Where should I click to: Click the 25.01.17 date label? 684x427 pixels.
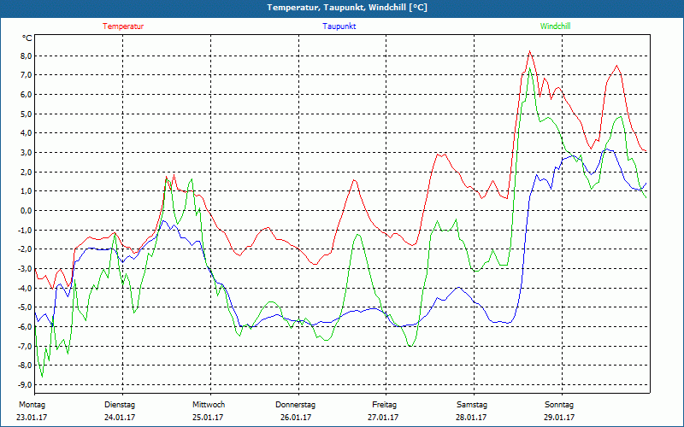click(x=208, y=418)
